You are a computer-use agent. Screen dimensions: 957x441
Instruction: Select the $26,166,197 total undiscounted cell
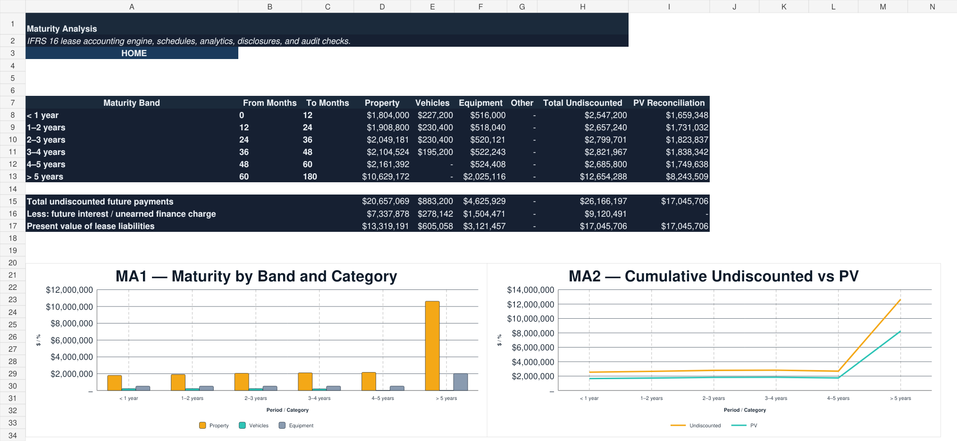click(x=583, y=201)
